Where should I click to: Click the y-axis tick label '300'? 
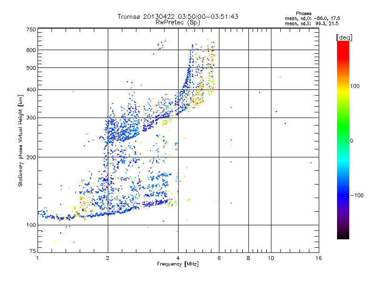tap(31, 118)
